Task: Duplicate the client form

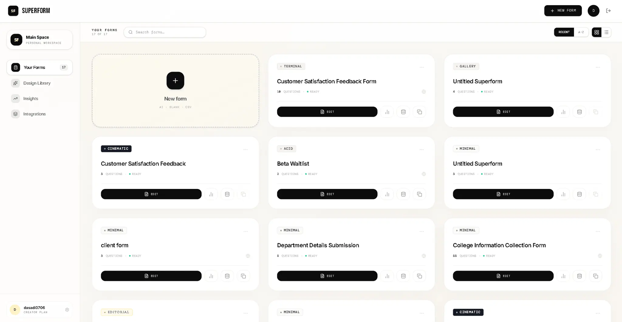Action: tap(243, 276)
